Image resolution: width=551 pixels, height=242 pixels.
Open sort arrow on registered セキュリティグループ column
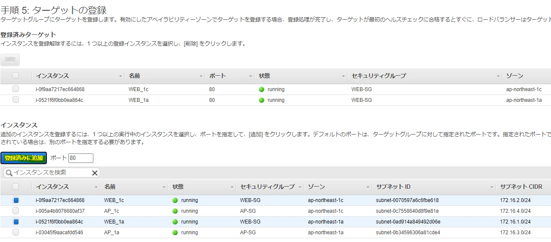(499, 77)
